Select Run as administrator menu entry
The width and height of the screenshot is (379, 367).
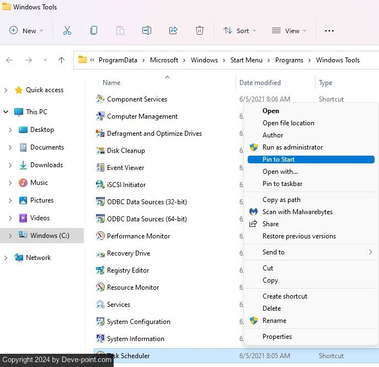pos(292,147)
